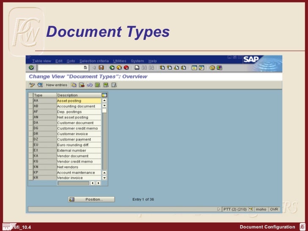Click the Last page icon

184,68
